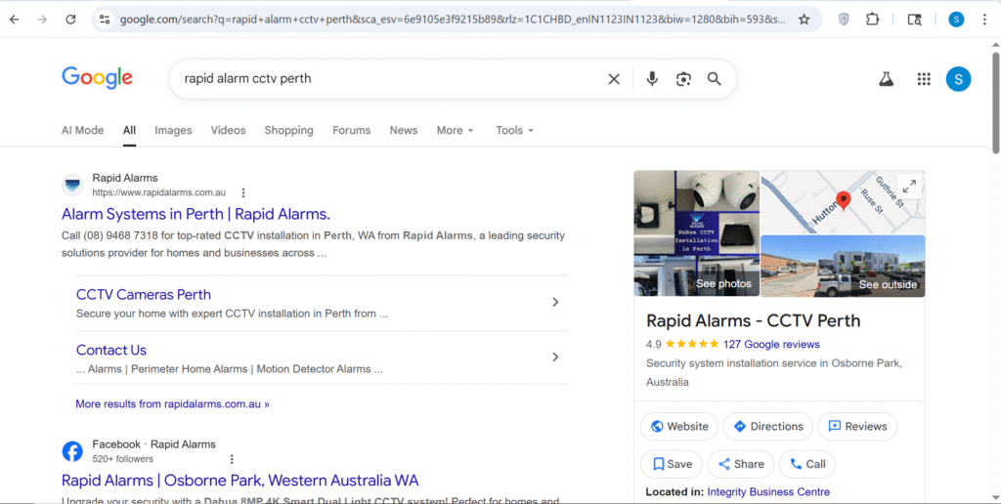This screenshot has height=504, width=1001.
Task: Click the red map pin
Action: point(844,201)
